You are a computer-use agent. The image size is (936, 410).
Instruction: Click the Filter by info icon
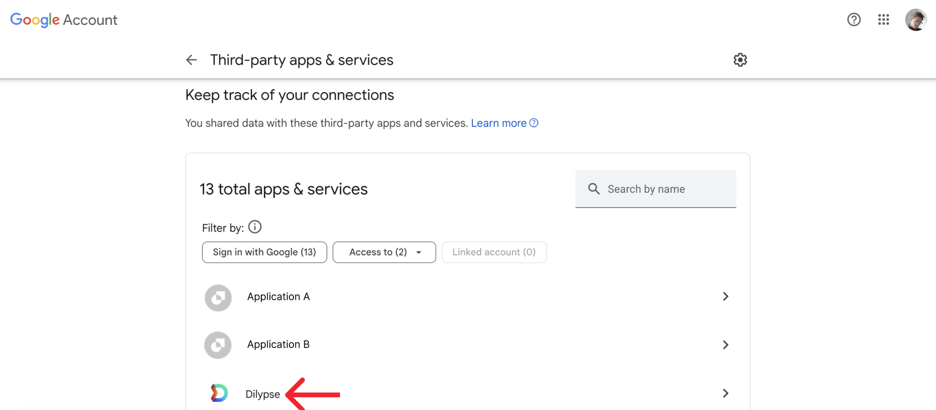[x=255, y=227]
